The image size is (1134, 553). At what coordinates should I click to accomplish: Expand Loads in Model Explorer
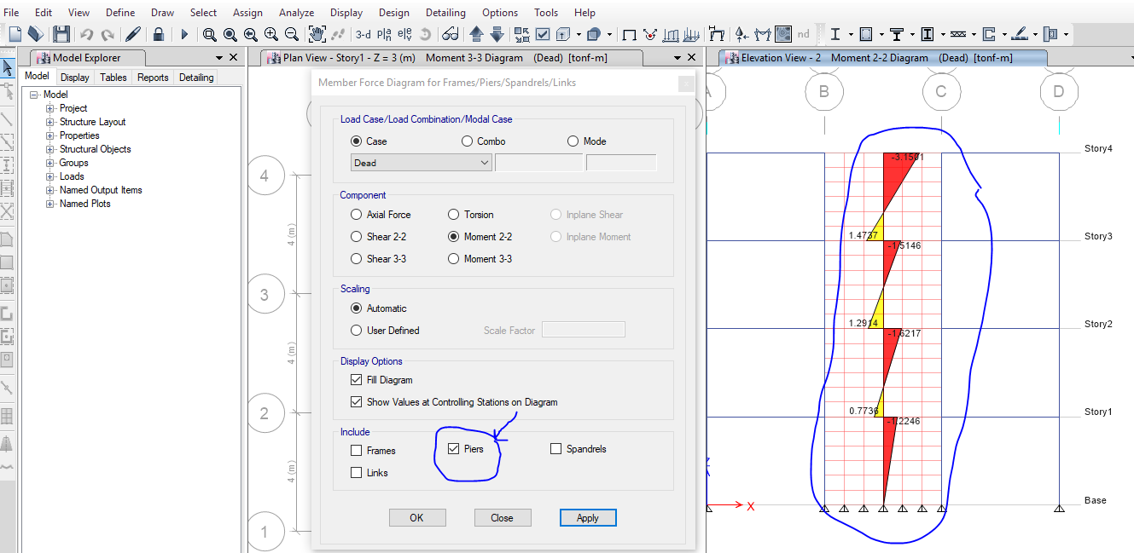tap(49, 176)
